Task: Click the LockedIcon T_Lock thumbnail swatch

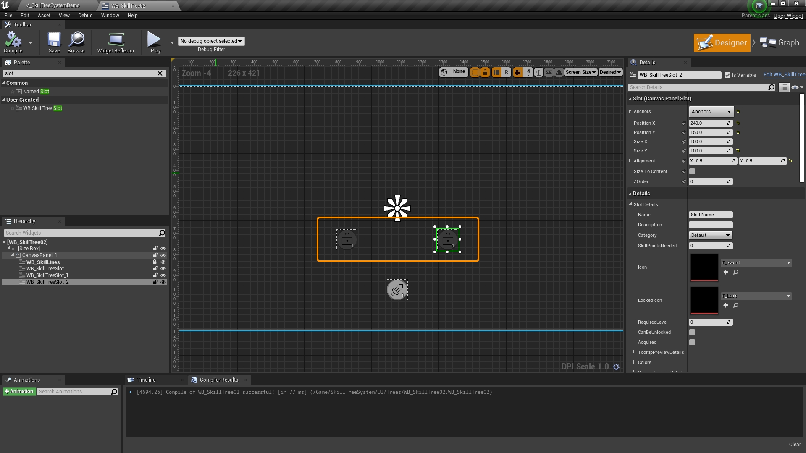Action: pos(704,300)
